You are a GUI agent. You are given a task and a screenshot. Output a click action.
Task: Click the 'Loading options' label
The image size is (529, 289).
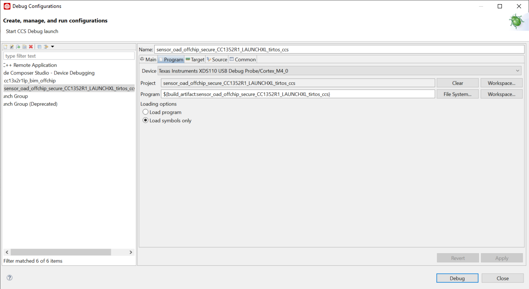tap(158, 104)
